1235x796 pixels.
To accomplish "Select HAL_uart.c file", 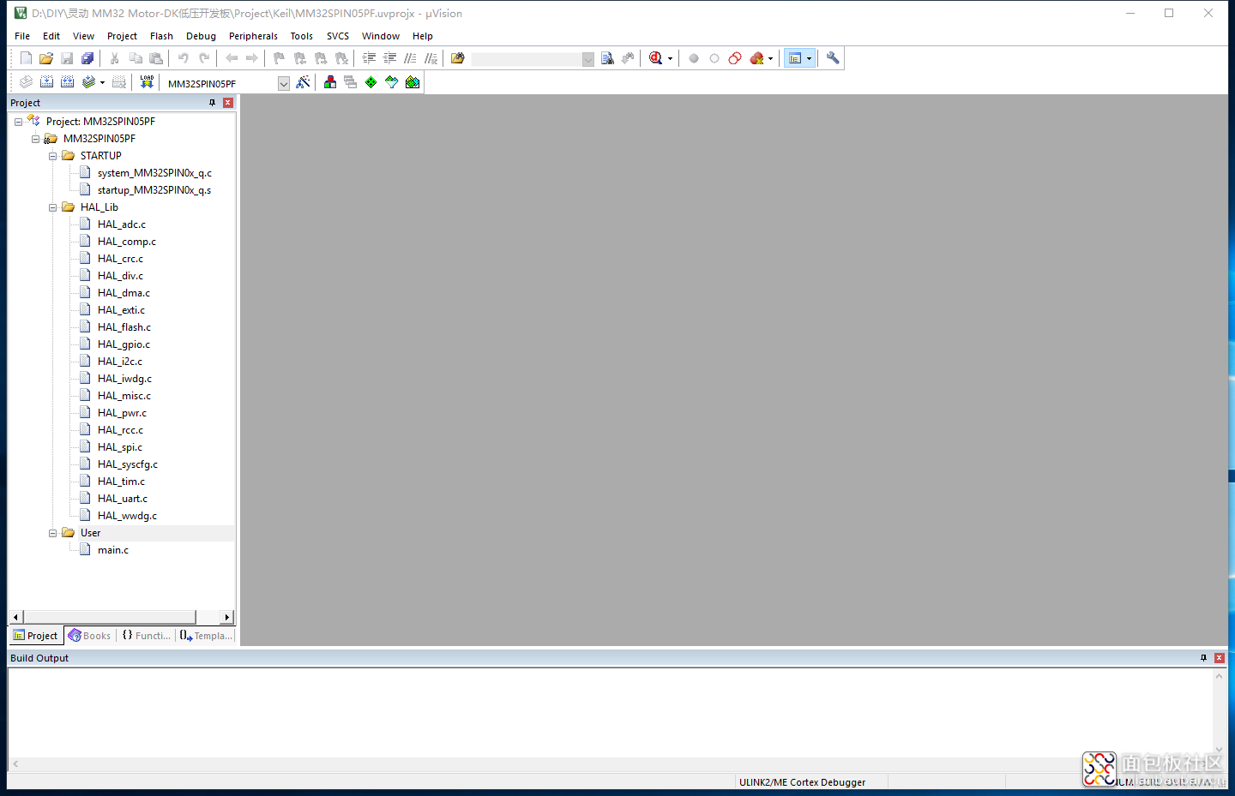I will tap(123, 499).
